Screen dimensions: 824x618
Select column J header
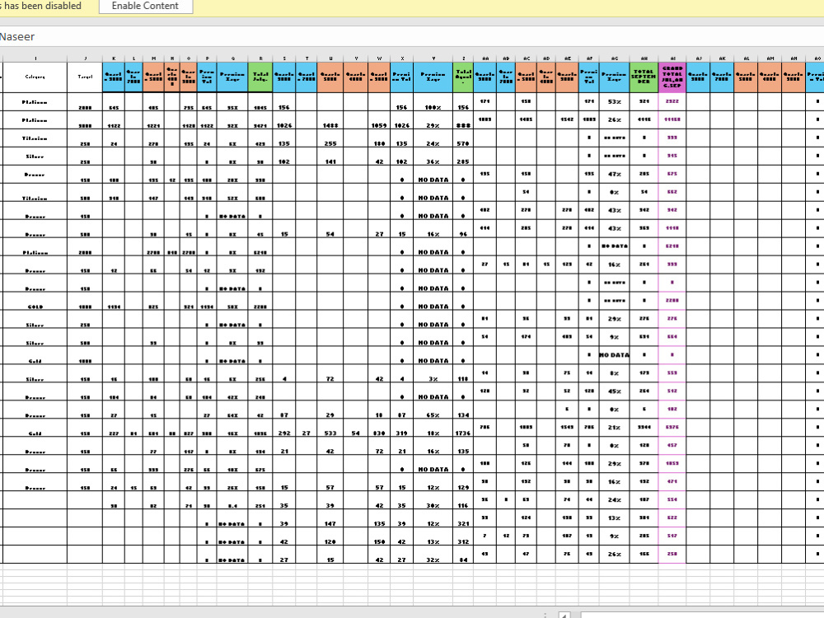(85, 58)
